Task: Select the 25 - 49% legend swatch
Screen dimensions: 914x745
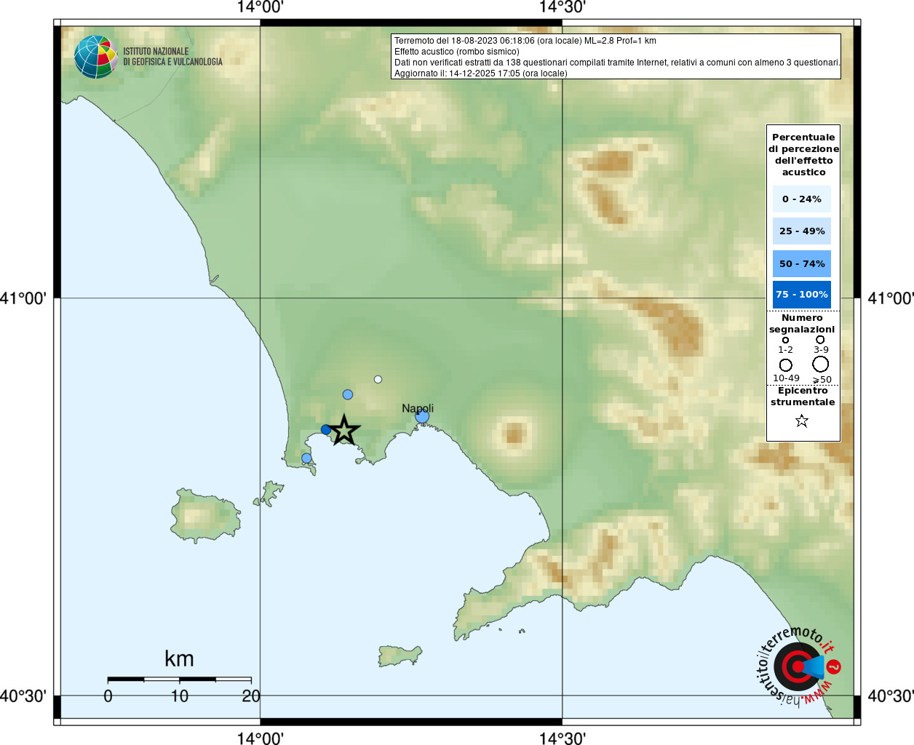Action: (802, 231)
